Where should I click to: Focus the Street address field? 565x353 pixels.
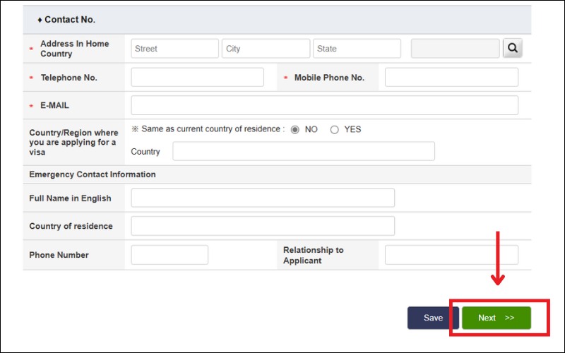tap(175, 49)
